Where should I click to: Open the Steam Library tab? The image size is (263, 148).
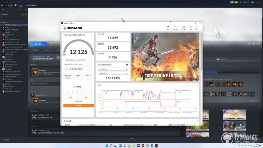coord(15,6)
